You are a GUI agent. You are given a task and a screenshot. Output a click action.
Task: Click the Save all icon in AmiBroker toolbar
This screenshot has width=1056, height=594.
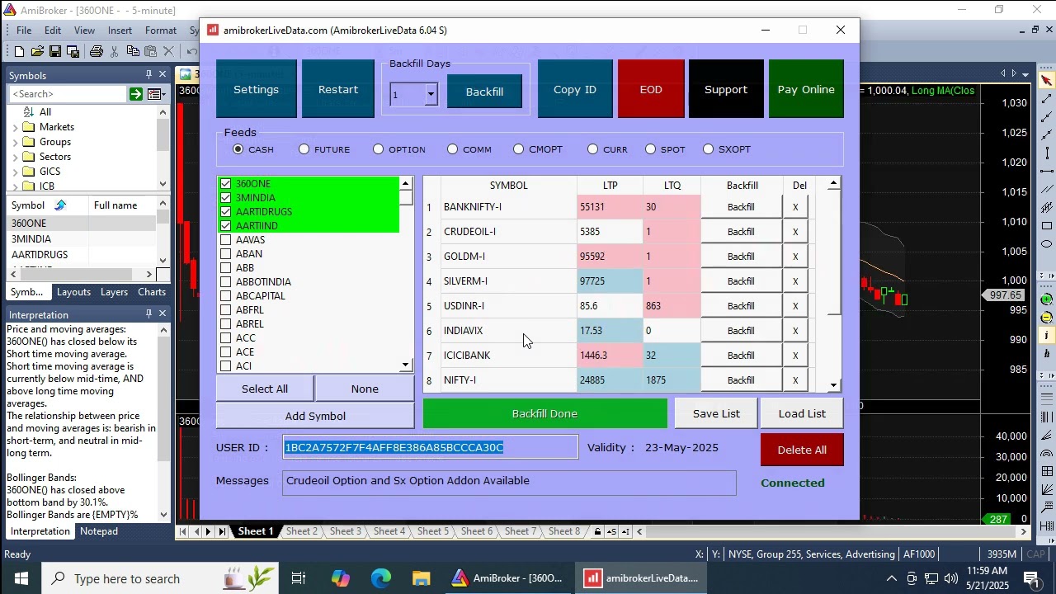[x=73, y=52]
